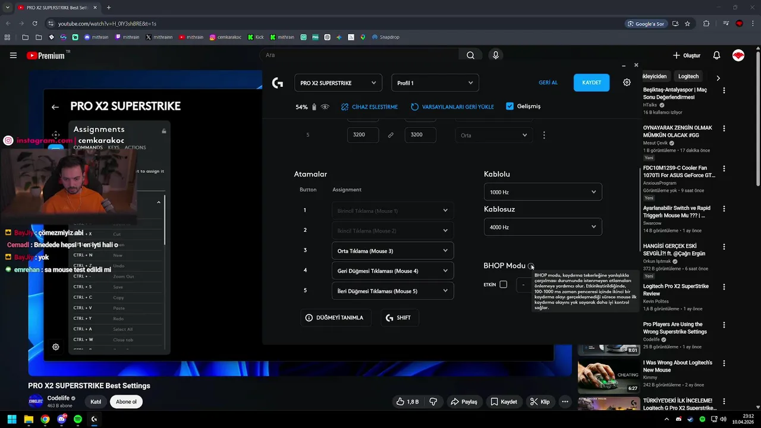
Task: Open more actions ellipsis under video
Action: 565,402
